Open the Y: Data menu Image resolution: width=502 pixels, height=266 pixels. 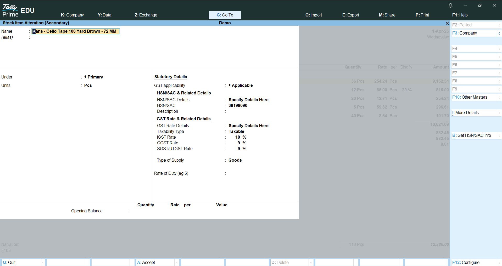coord(105,15)
